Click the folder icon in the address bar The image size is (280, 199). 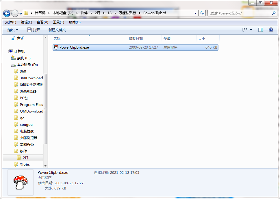(x=26, y=13)
